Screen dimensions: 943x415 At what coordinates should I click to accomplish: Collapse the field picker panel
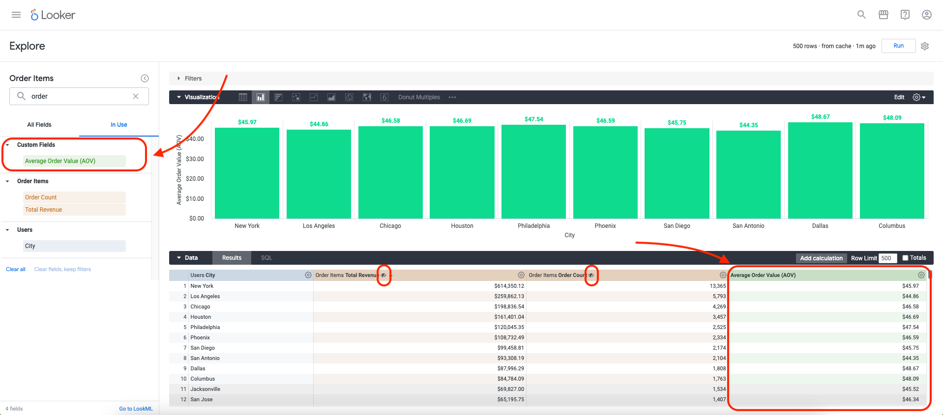click(x=145, y=78)
